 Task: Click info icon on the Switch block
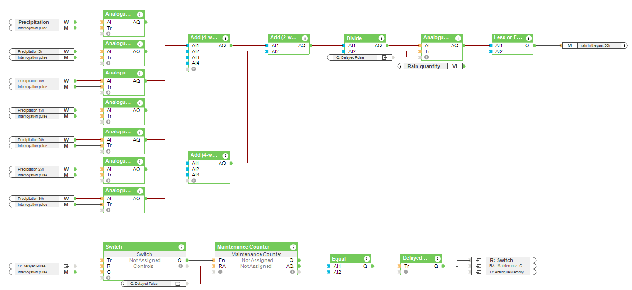coord(181,247)
